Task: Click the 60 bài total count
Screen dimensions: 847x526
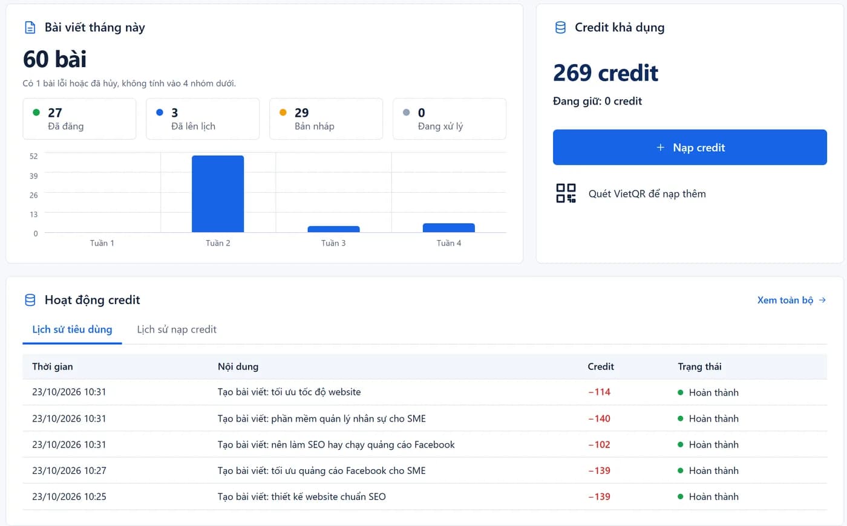Action: (x=54, y=59)
